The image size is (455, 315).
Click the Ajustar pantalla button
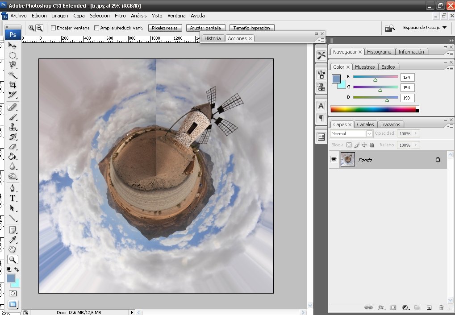tap(205, 28)
